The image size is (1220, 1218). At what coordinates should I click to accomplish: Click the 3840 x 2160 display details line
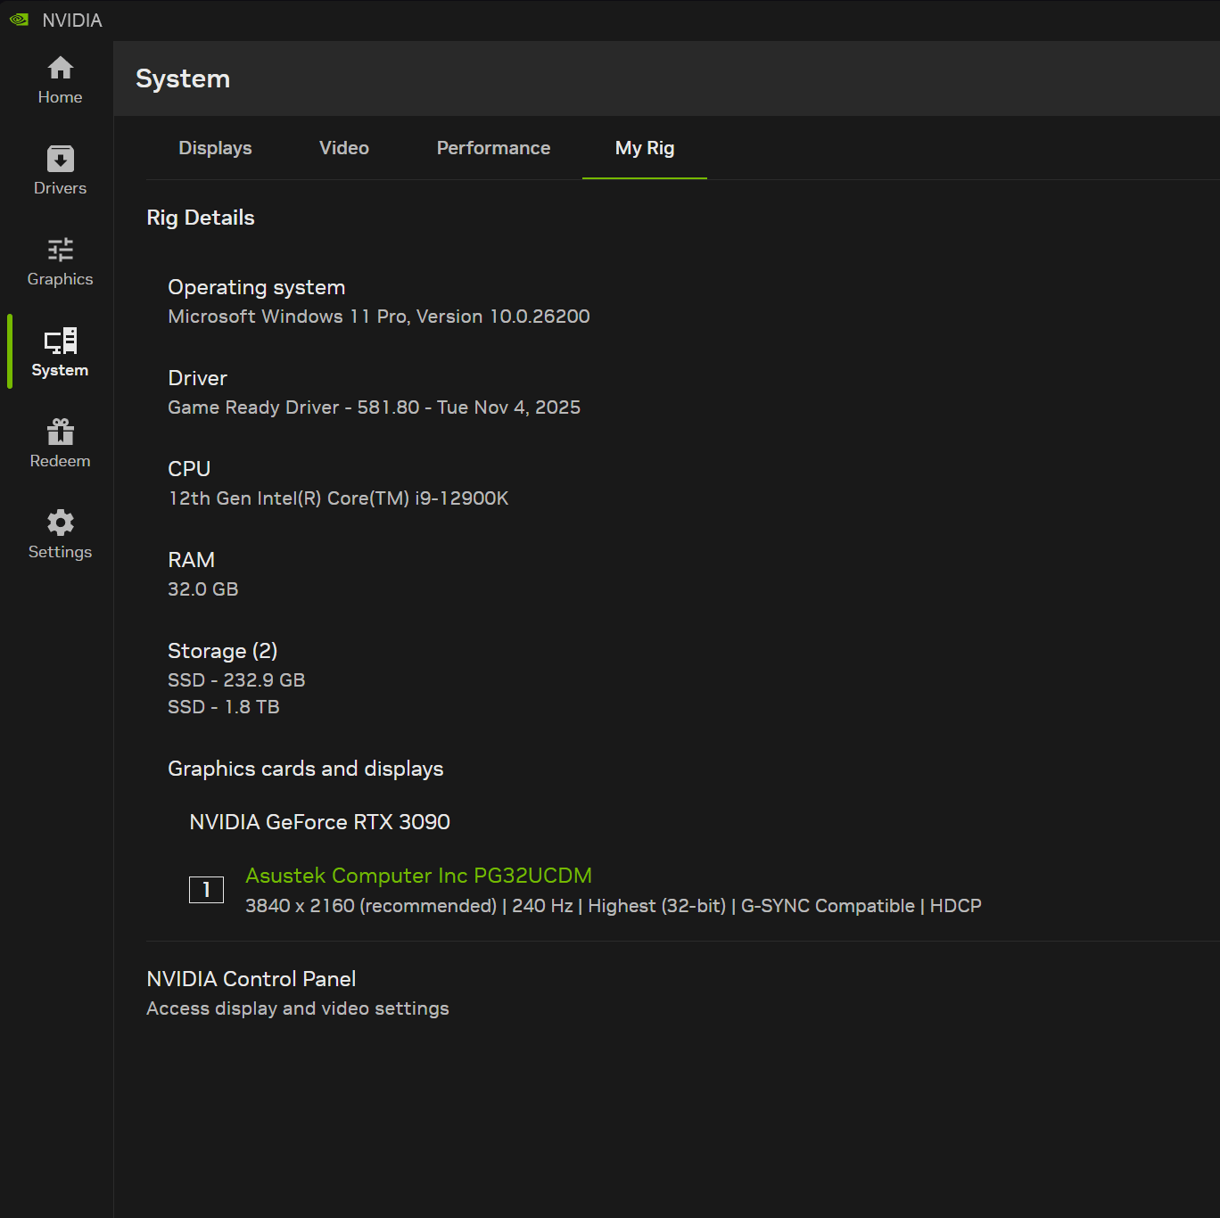click(614, 906)
